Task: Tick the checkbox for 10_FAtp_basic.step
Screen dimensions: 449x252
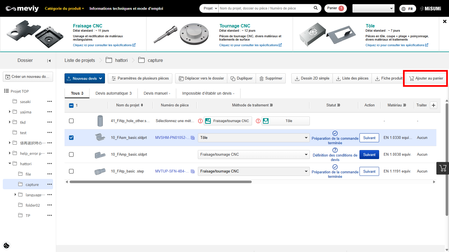Action: [x=71, y=171]
